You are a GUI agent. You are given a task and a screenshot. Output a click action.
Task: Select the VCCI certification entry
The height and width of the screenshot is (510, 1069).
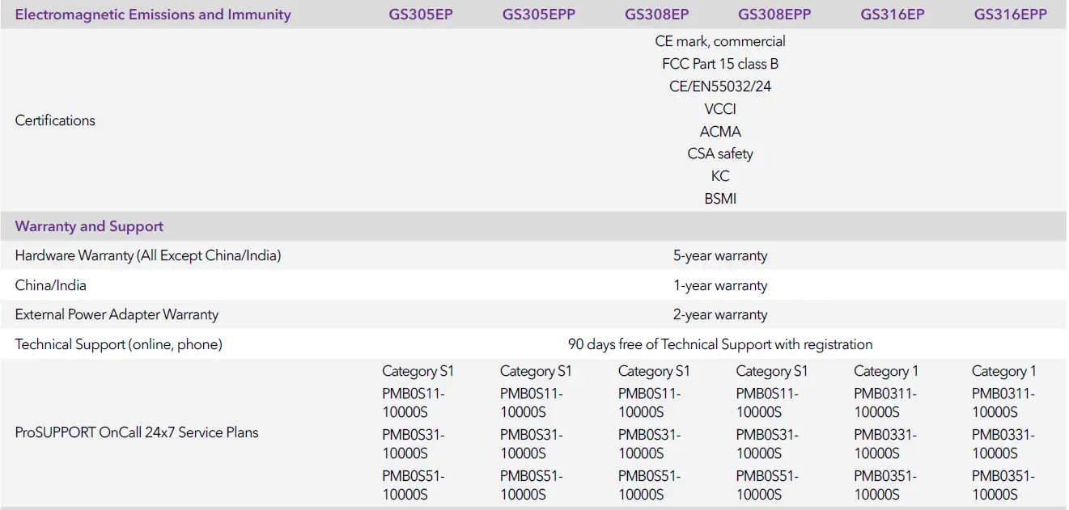point(720,108)
